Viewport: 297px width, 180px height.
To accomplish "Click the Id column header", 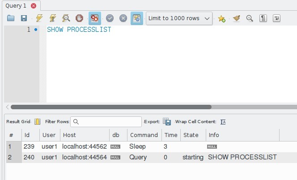I will [x=31, y=135].
